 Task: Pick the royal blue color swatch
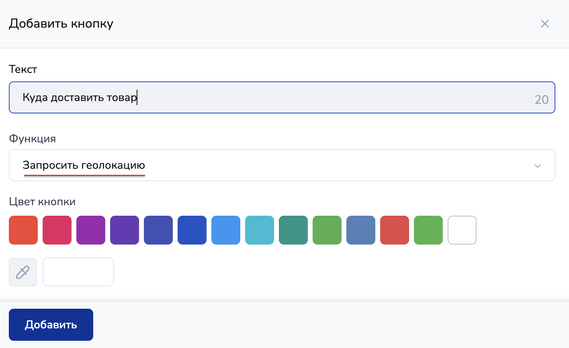coord(192,230)
